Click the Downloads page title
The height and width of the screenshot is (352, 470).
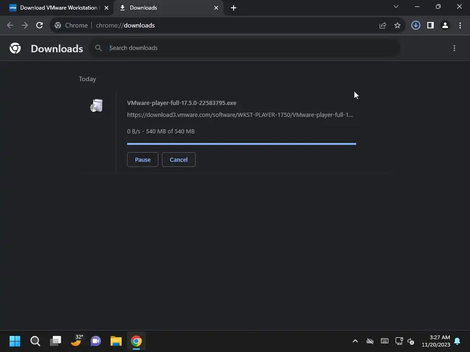(x=57, y=49)
